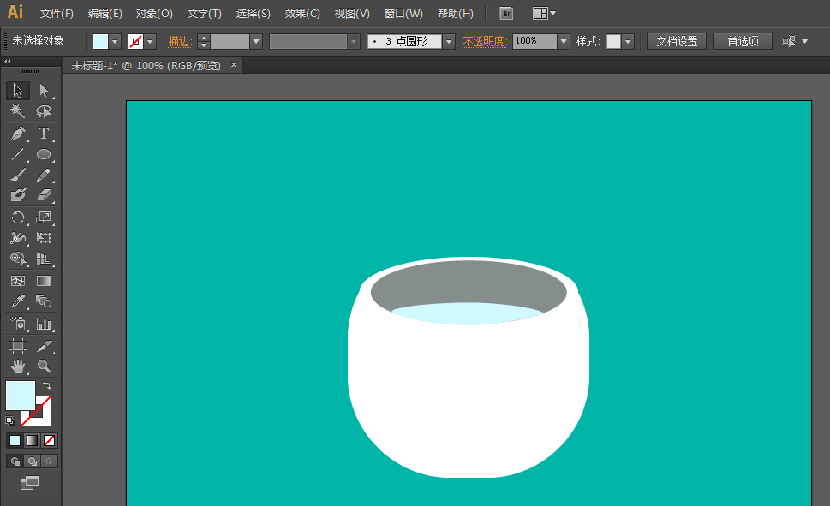Click the light blue fill swatch in toolbox
830x506 pixels.
[20, 395]
